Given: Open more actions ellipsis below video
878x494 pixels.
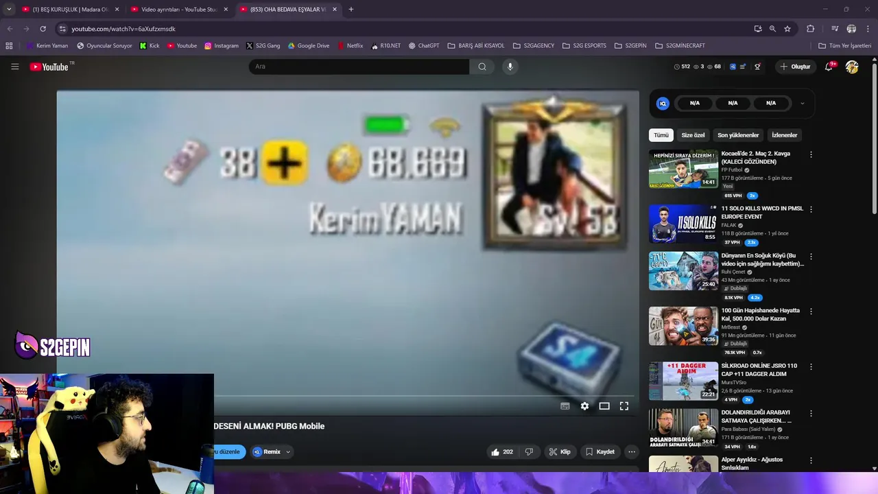Looking at the screenshot, I should tap(632, 451).
